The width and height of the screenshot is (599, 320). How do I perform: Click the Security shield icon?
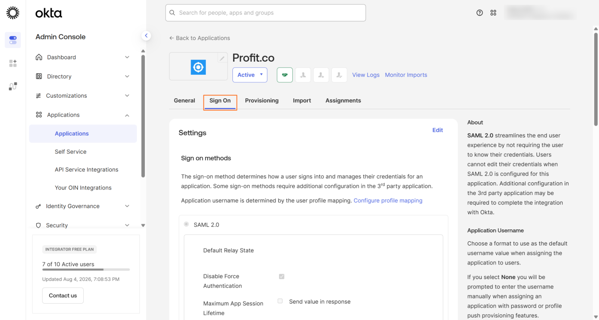(x=38, y=225)
